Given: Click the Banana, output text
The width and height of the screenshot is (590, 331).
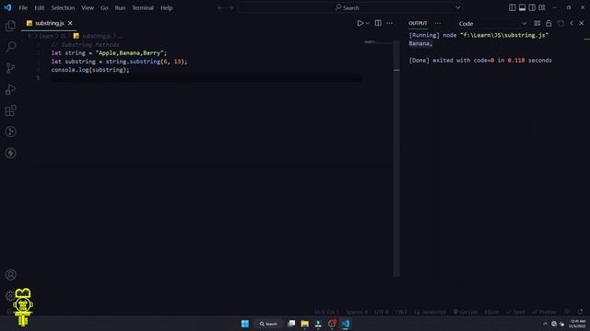Looking at the screenshot, I should (x=420, y=43).
